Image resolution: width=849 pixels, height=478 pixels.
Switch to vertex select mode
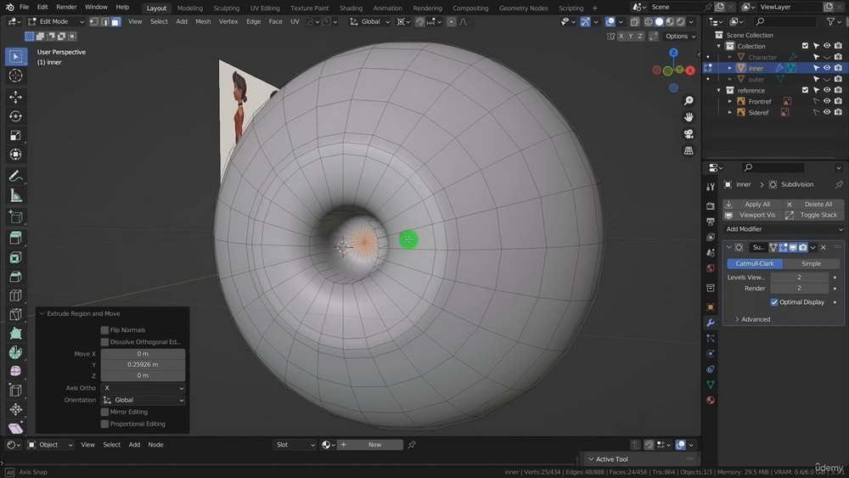coord(93,22)
